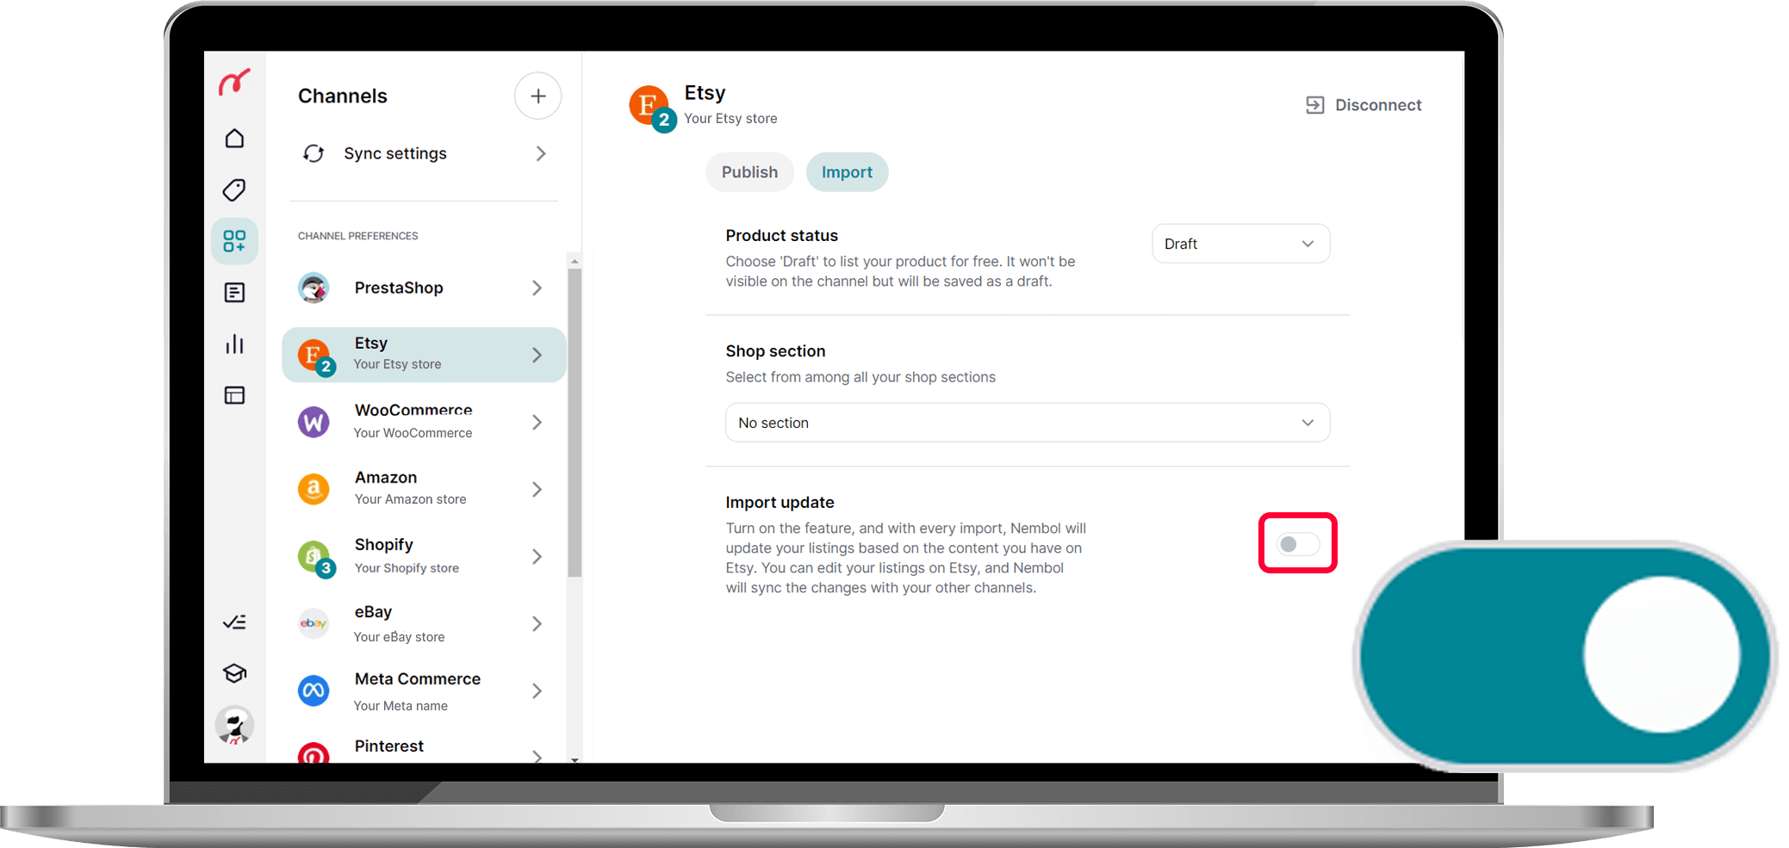Open Meta Commerce channel name

pyautogui.click(x=418, y=678)
